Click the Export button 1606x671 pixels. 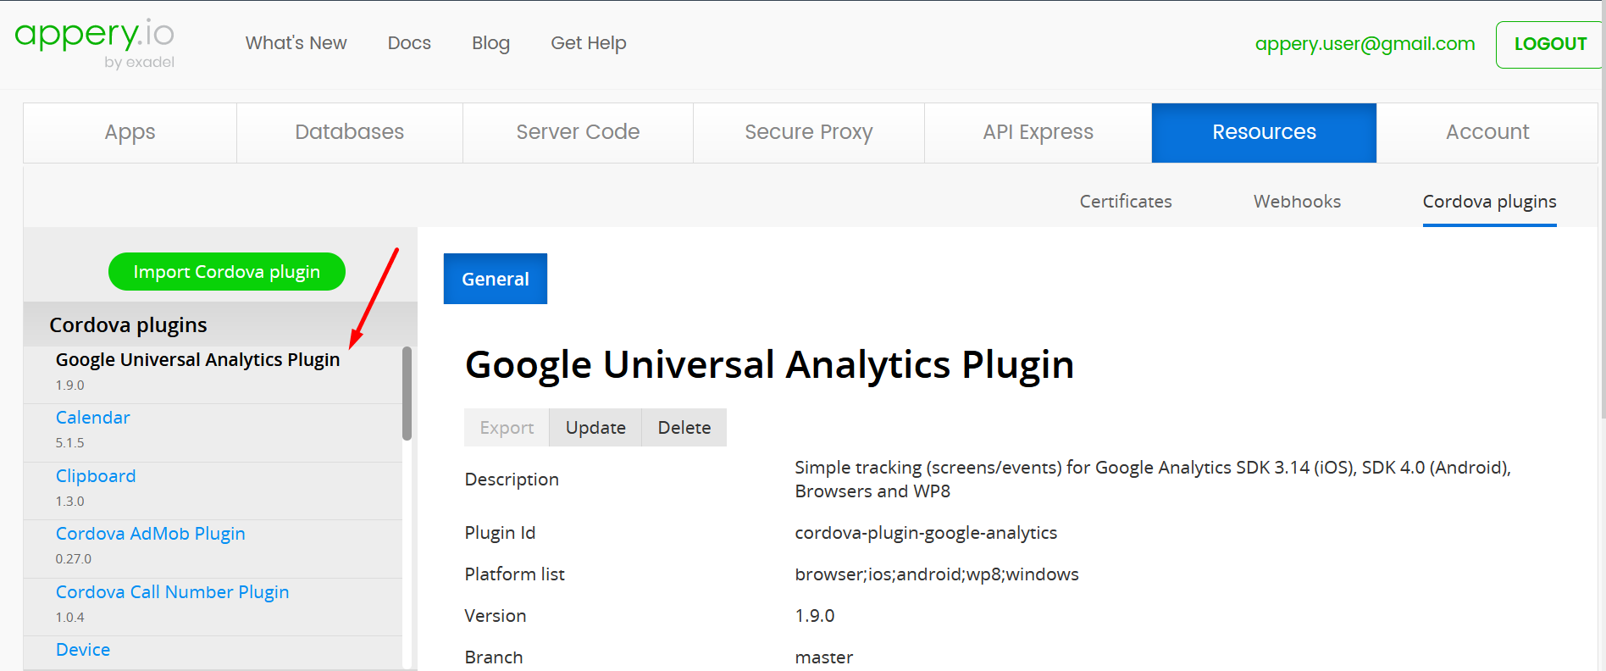pyautogui.click(x=507, y=428)
